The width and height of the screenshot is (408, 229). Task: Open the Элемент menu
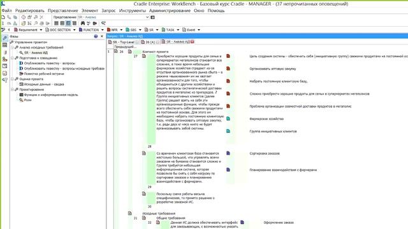[x=90, y=11]
